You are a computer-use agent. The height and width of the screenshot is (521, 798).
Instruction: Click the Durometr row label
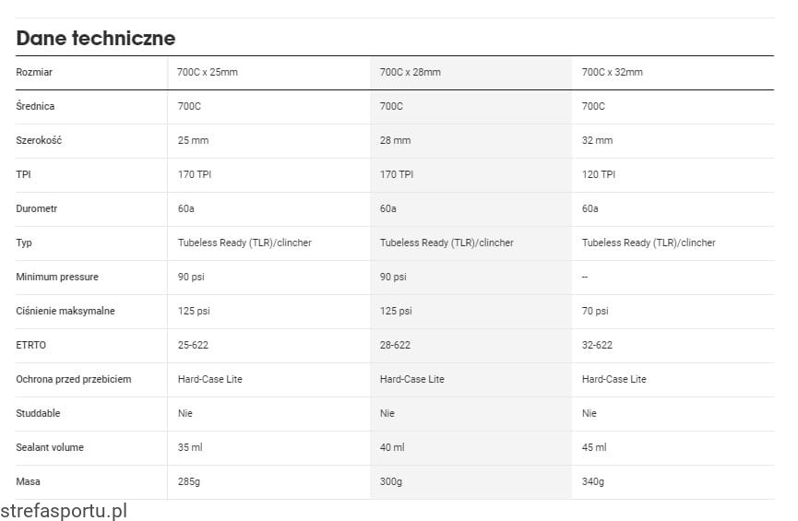click(x=37, y=208)
